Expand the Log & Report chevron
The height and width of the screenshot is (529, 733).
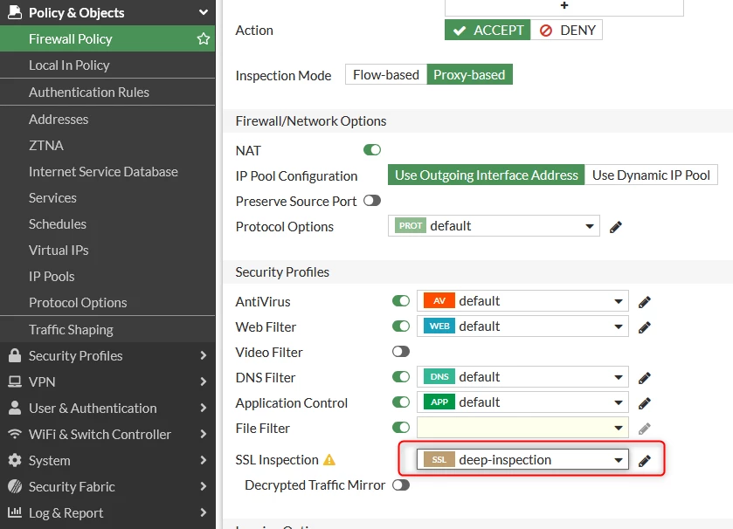tap(204, 512)
